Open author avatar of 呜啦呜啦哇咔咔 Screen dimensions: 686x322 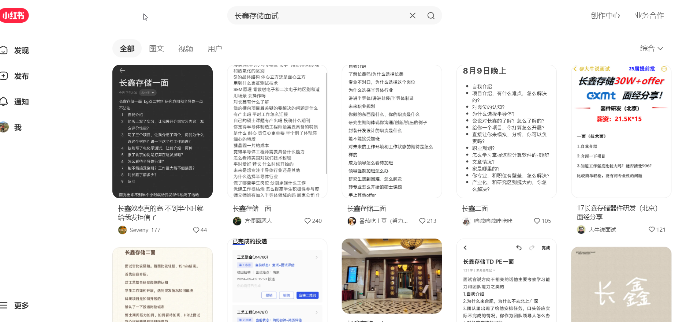466,221
